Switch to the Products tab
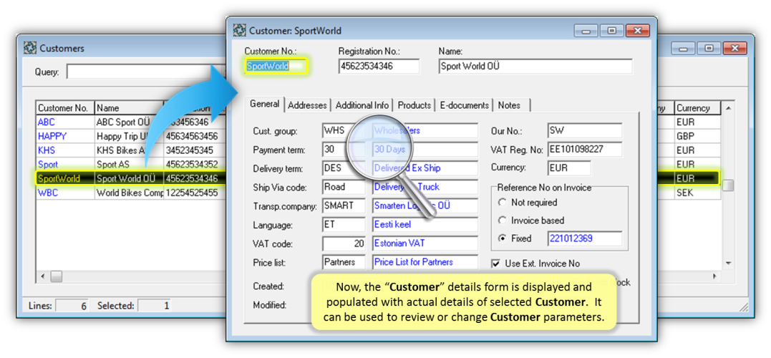 click(414, 105)
